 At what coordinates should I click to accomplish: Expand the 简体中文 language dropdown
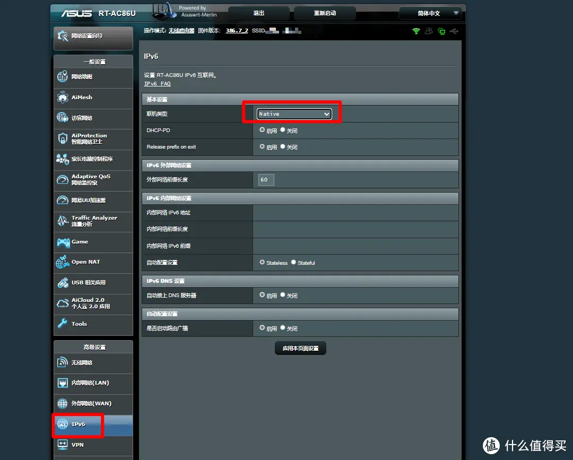(x=430, y=13)
